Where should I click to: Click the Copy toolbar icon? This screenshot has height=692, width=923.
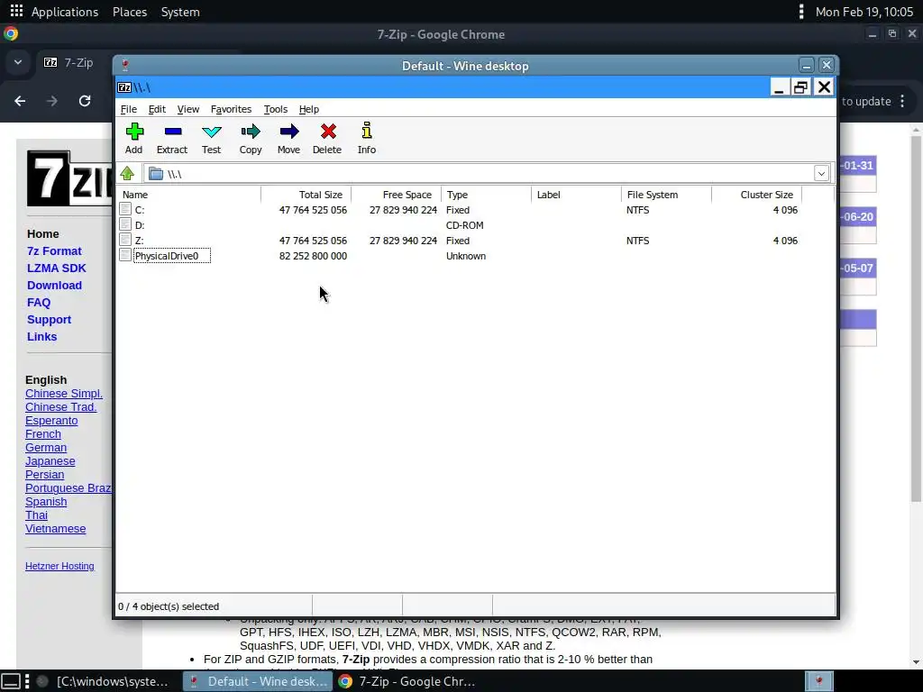coord(251,132)
